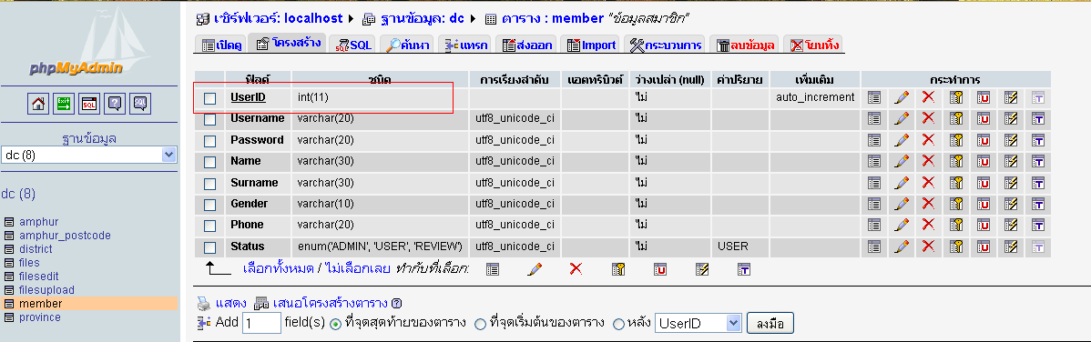Select the หลัง (after field) radio option
Image resolution: width=1091 pixels, height=342 pixels.
618,324
